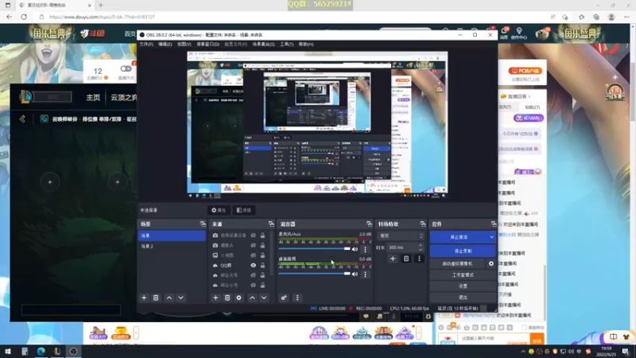Toggle lock on 小地图 source
Viewport: 636px width, 358px height.
click(x=262, y=255)
